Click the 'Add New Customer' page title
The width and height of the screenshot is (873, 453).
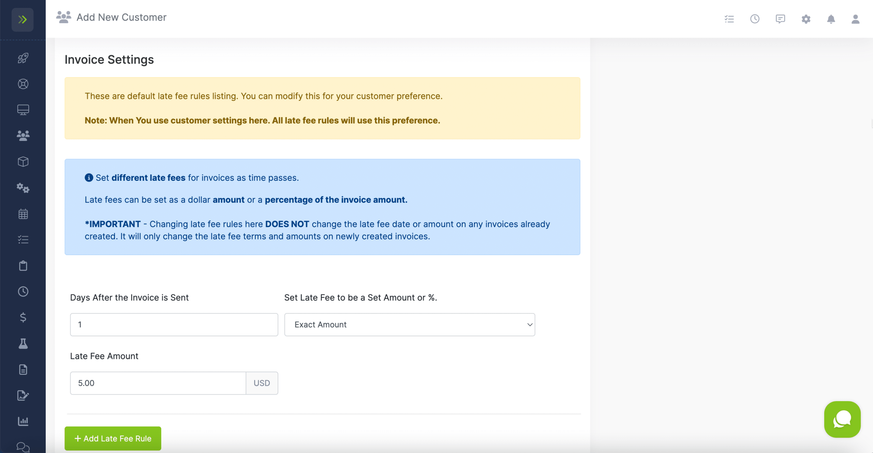coord(121,17)
